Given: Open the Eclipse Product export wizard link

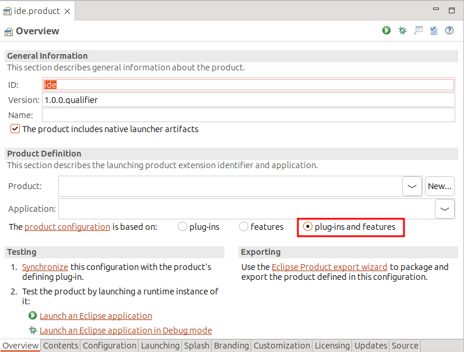Looking at the screenshot, I should point(329,267).
